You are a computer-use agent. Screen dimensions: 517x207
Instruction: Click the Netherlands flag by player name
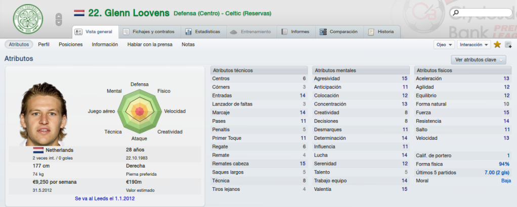click(x=79, y=13)
